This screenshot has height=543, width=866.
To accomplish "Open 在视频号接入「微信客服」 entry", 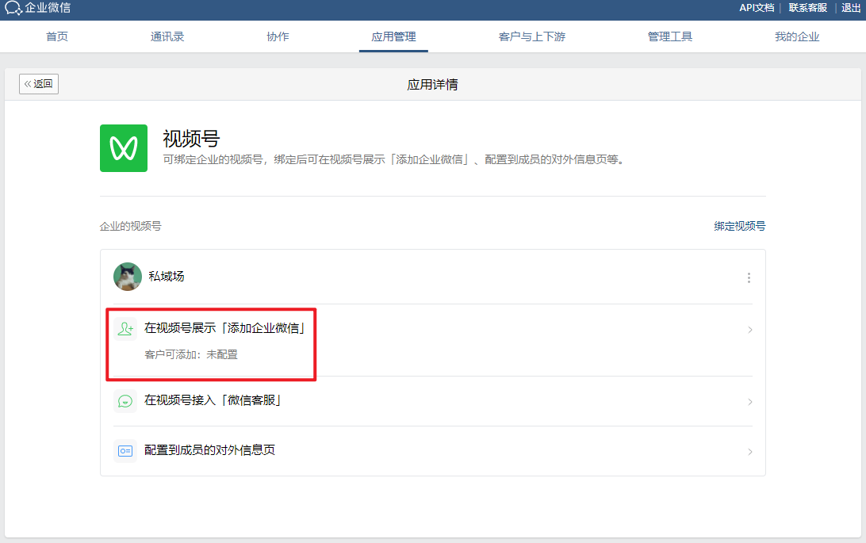I will coord(433,401).
